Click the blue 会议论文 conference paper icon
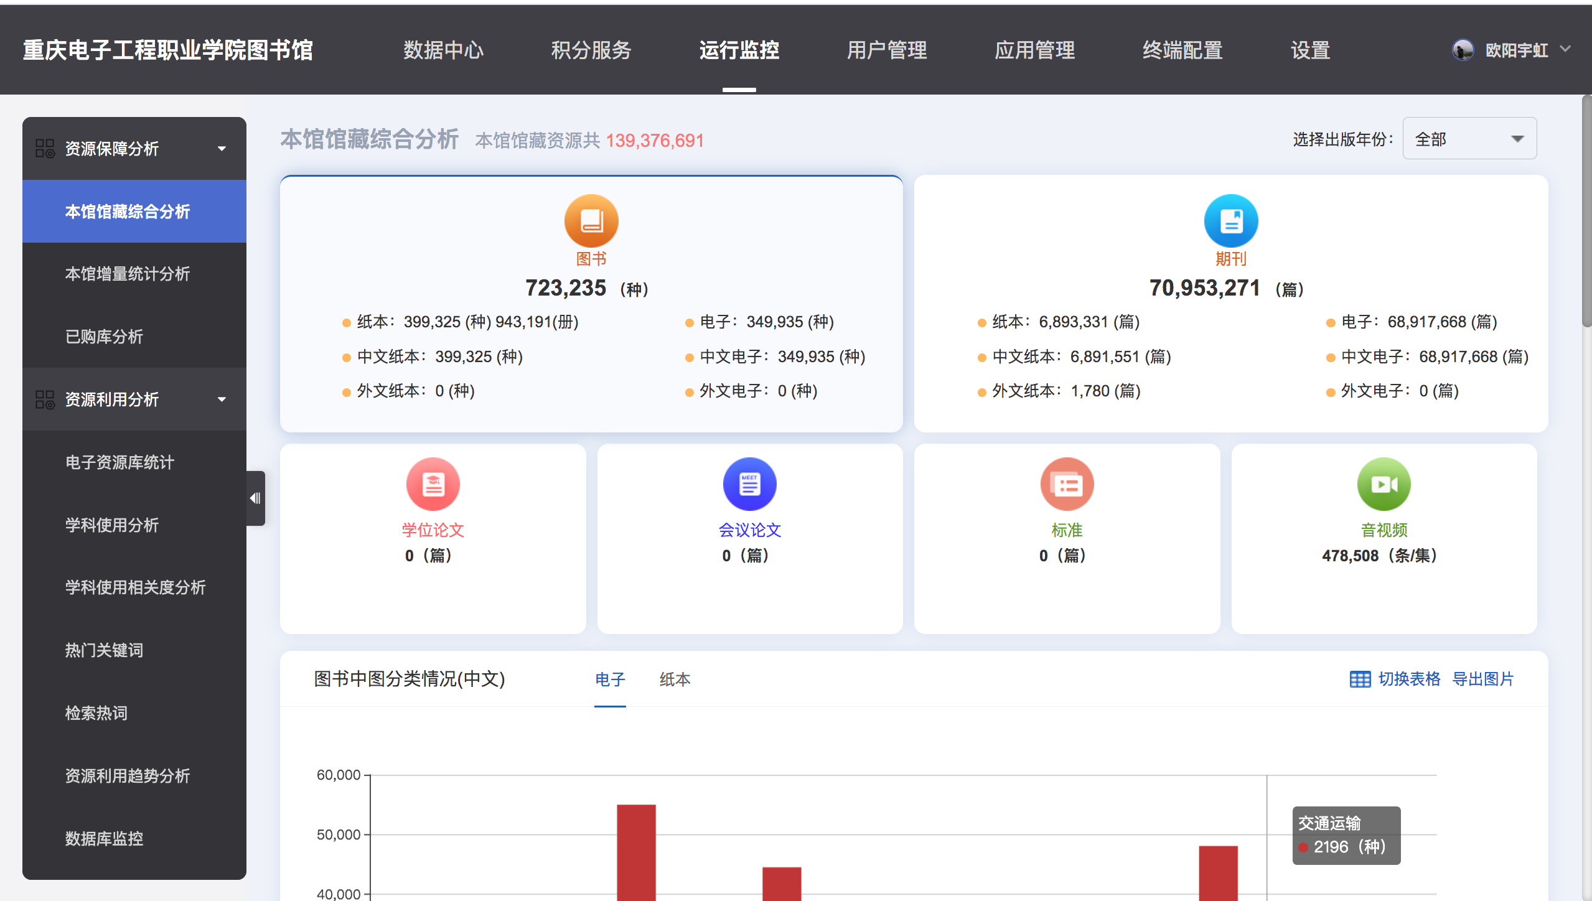Viewport: 1592px width, 901px height. [749, 484]
